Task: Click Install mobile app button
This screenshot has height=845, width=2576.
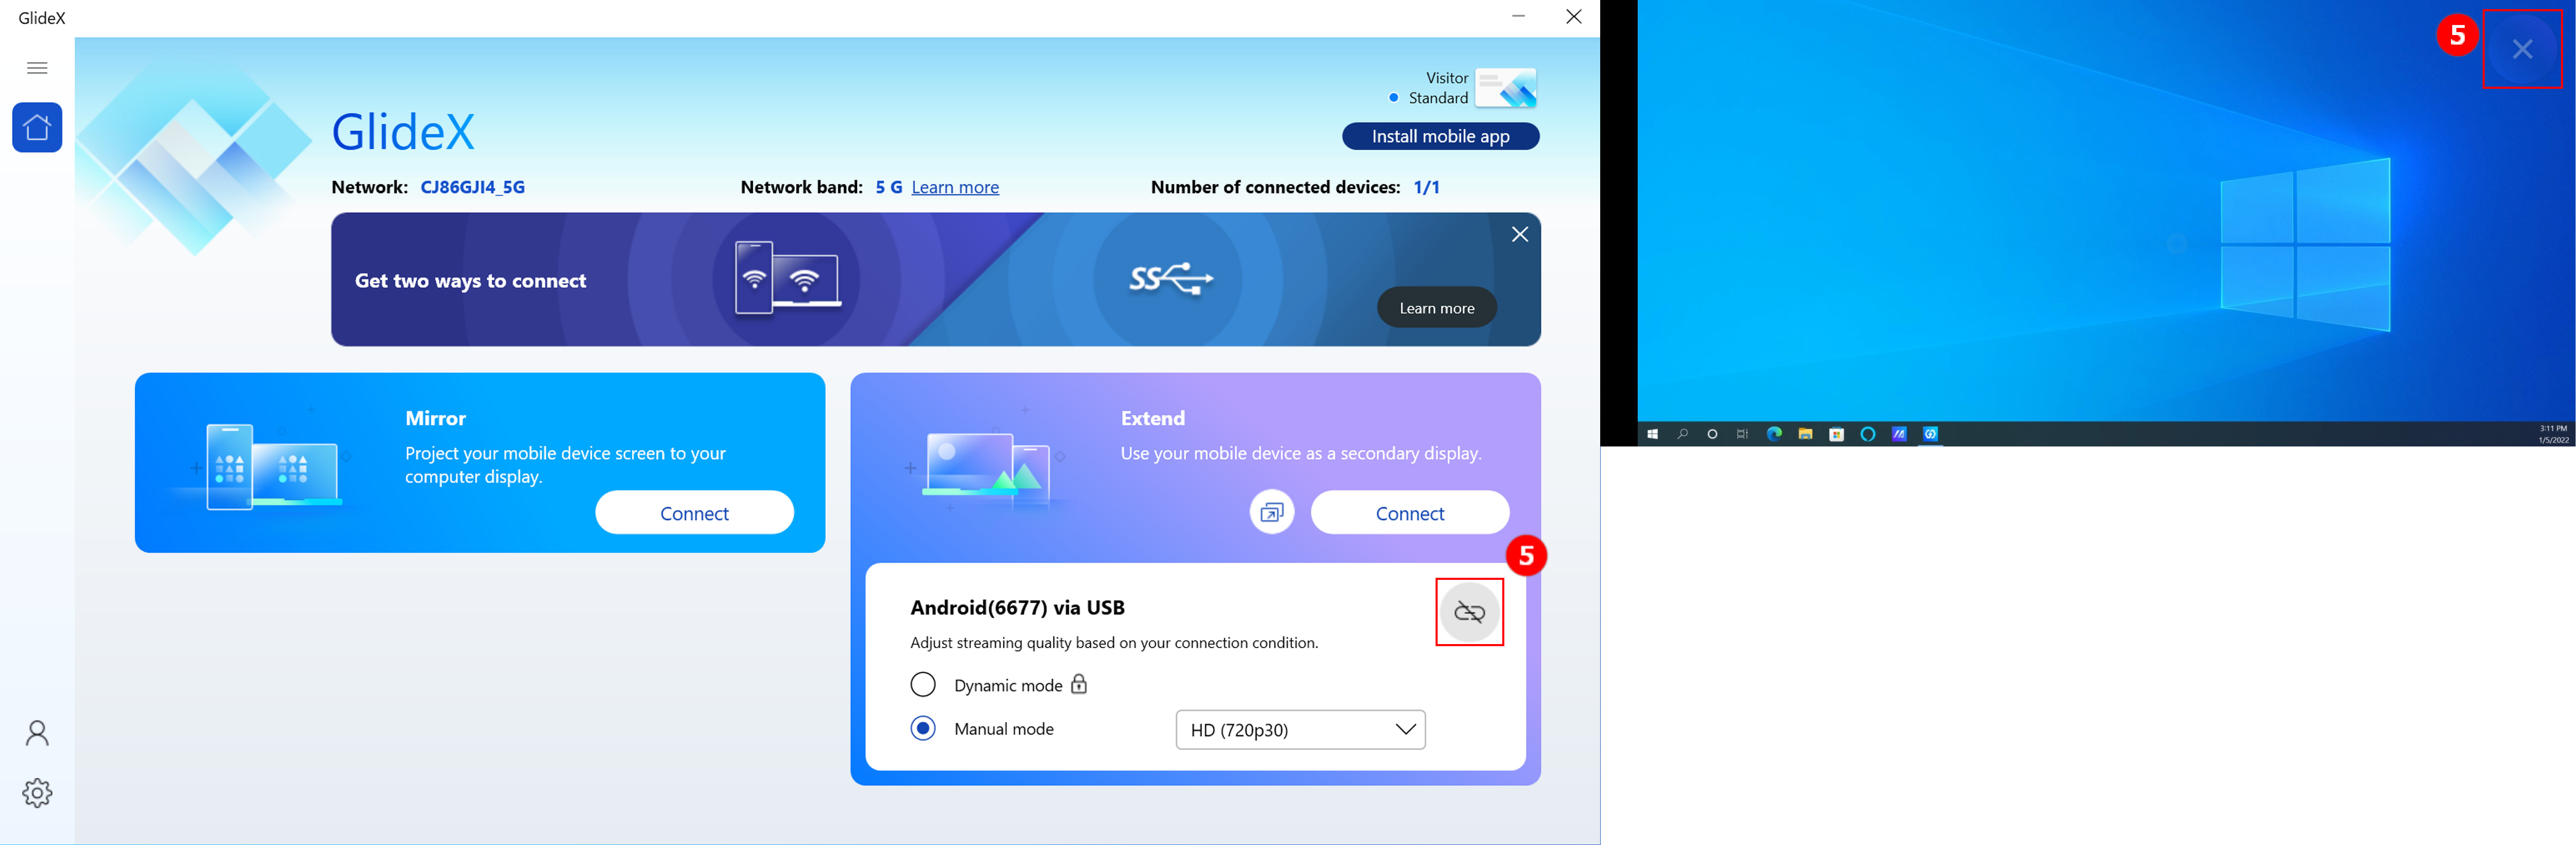Action: pyautogui.click(x=1440, y=136)
